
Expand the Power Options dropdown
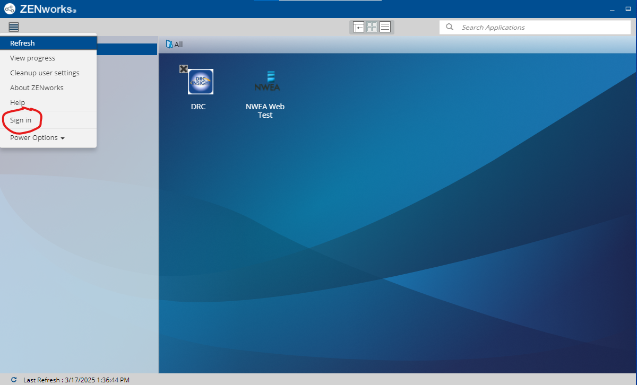pyautogui.click(x=37, y=138)
